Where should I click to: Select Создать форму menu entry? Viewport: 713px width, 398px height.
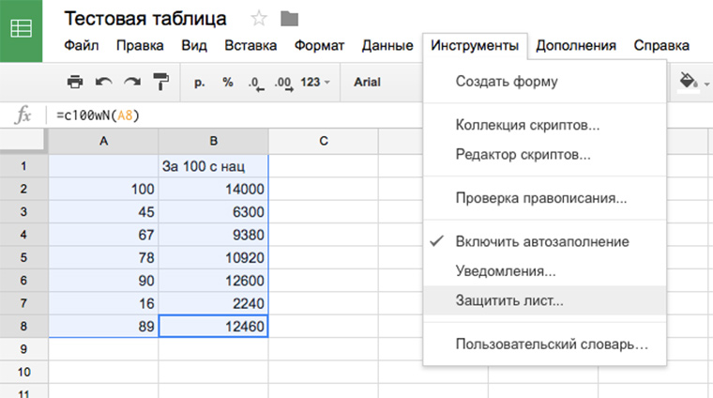tap(506, 82)
